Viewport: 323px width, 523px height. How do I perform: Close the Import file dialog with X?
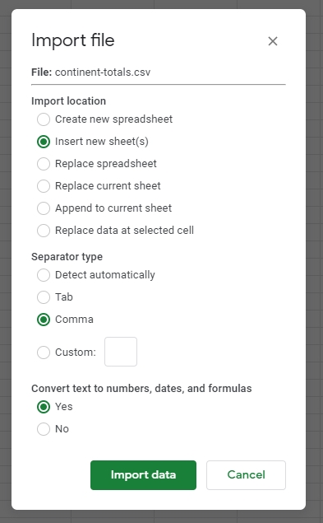pos(273,41)
